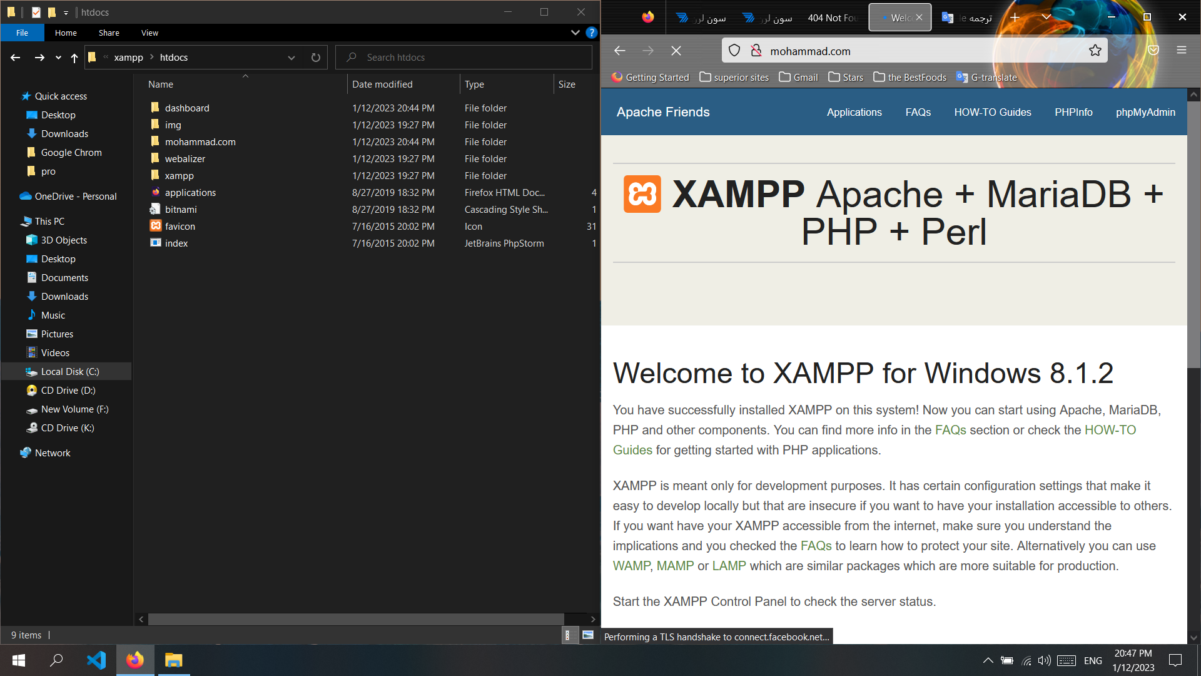Open notification center icon

1175,660
